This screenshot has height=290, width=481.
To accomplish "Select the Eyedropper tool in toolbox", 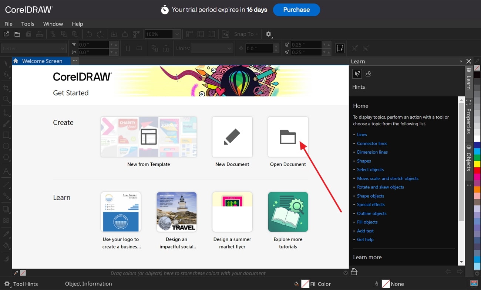I will [x=6, y=234].
